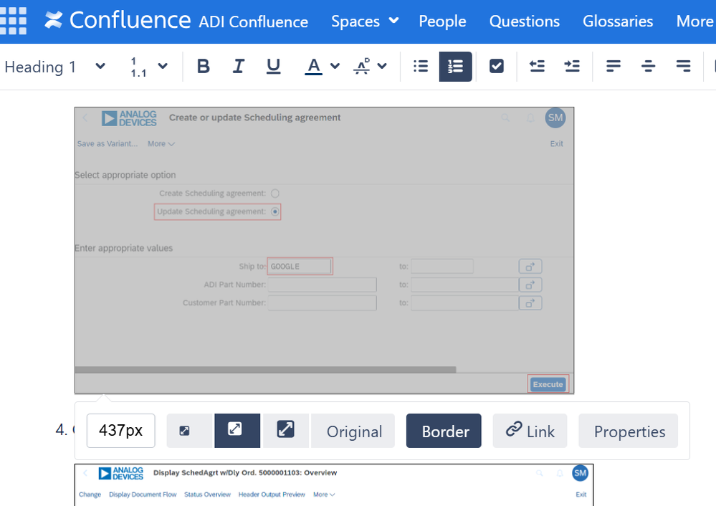Open the People menu item
Screen dimensions: 716x506
coord(442,21)
